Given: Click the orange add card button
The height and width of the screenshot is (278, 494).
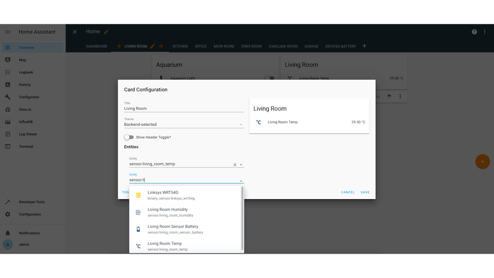Looking at the screenshot, I should [x=482, y=161].
